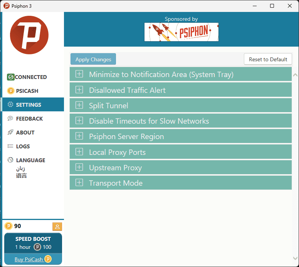Click the Psiphon icon in title bar
The width and height of the screenshot is (299, 267).
[x=7, y=6]
